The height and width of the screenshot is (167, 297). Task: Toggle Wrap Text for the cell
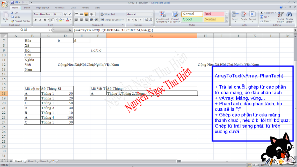[108, 14]
